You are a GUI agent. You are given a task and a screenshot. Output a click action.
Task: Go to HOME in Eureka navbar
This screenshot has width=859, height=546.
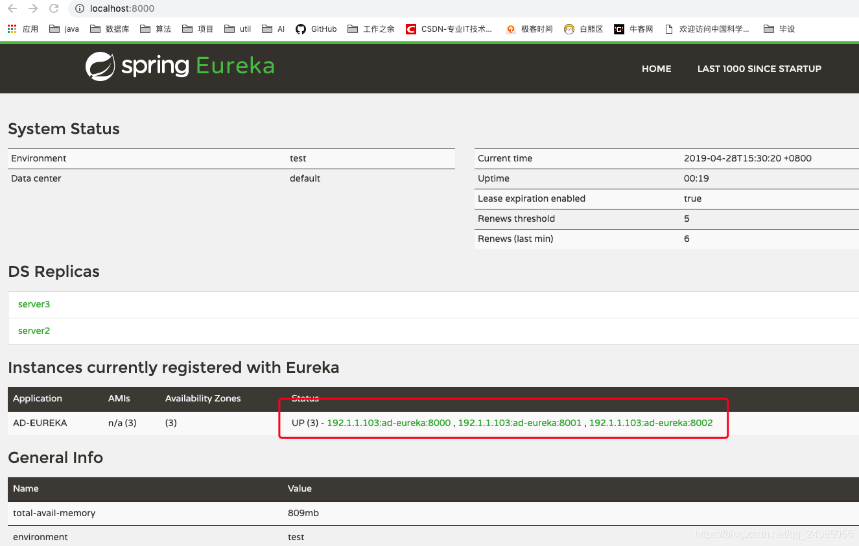coord(656,69)
